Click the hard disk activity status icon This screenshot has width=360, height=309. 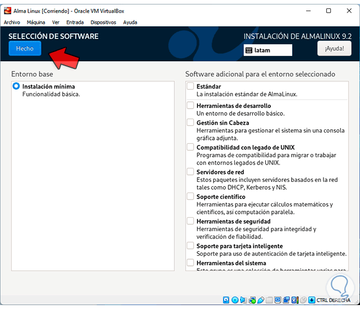pos(226,300)
